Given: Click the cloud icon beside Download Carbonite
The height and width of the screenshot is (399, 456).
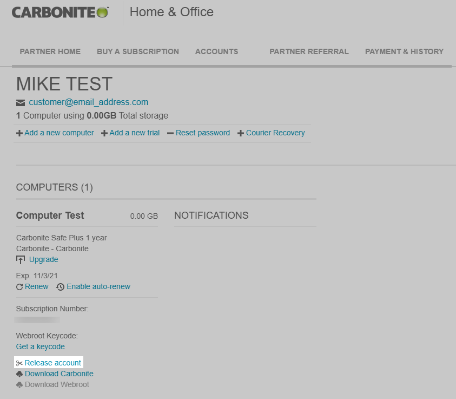Looking at the screenshot, I should (19, 374).
